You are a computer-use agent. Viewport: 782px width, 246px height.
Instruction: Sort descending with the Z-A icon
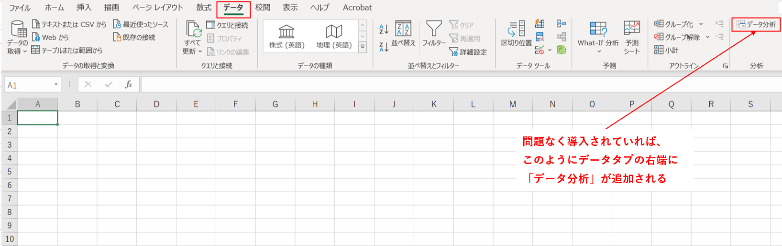(384, 47)
